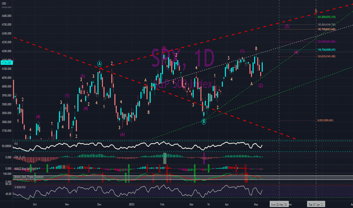This screenshot has height=208, width=353.
Task: Select the EW_3_v2 indicator label
Action: [x=19, y=157]
